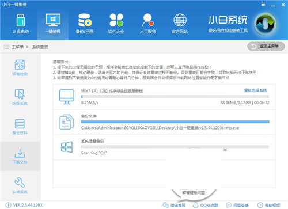
Task: Click the C:\Users\Administrator backup file path
Action: [x=160, y=128]
